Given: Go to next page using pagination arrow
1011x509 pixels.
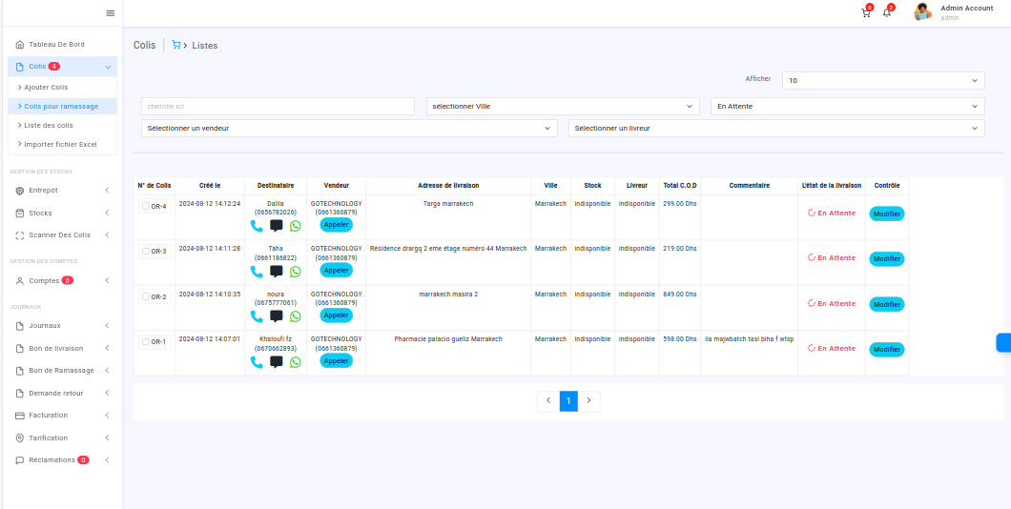Looking at the screenshot, I should tap(588, 401).
